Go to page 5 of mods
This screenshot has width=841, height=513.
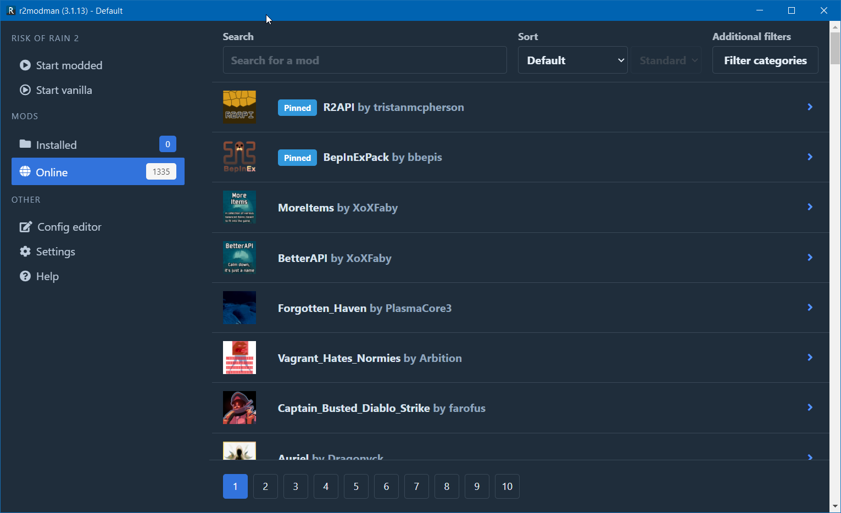point(356,486)
